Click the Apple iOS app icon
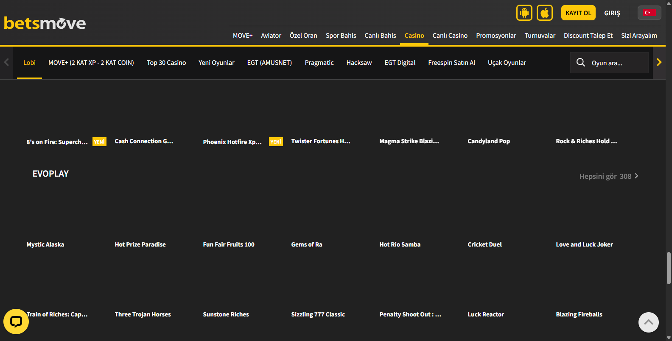This screenshot has height=341, width=672. coord(544,13)
